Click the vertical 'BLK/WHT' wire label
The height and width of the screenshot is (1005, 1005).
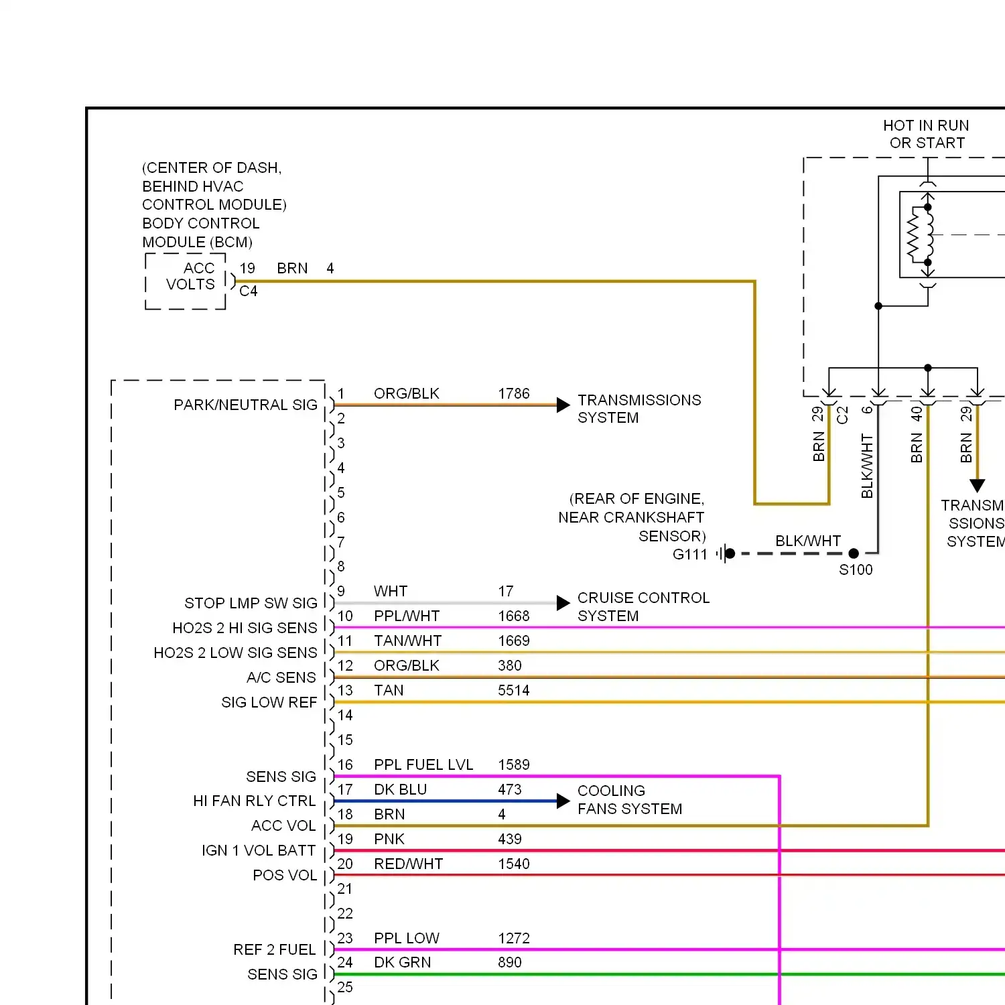tap(867, 466)
